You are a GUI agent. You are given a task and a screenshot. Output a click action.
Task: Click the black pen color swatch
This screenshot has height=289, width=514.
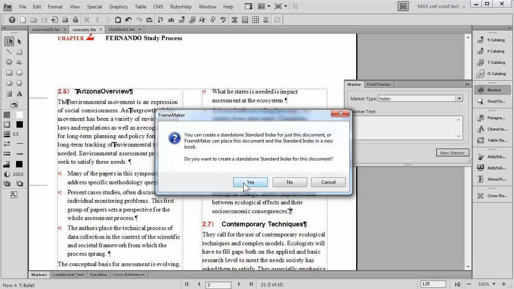(x=19, y=125)
